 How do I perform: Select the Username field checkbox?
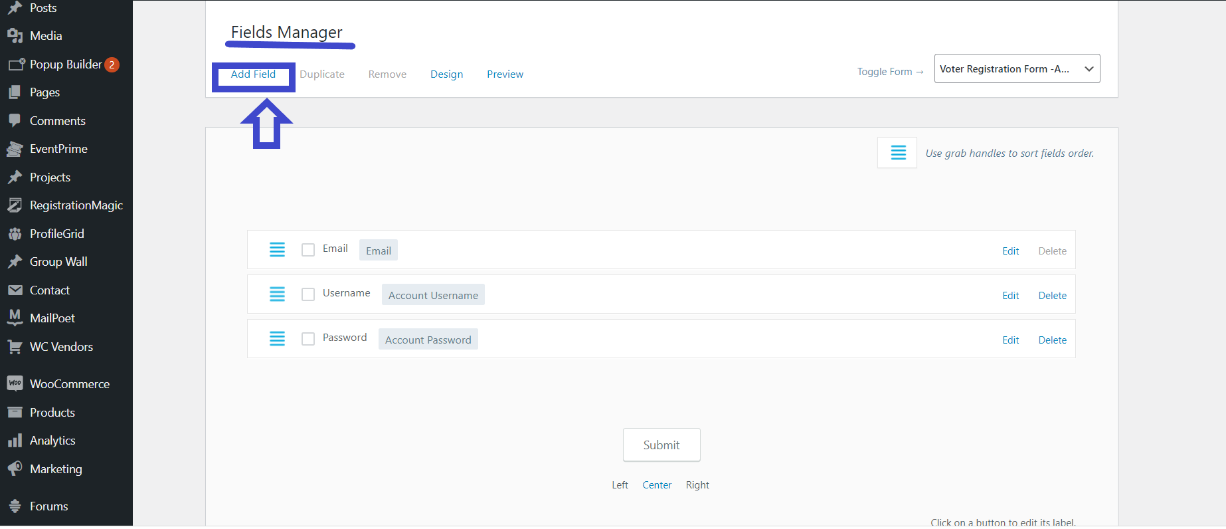(x=308, y=294)
